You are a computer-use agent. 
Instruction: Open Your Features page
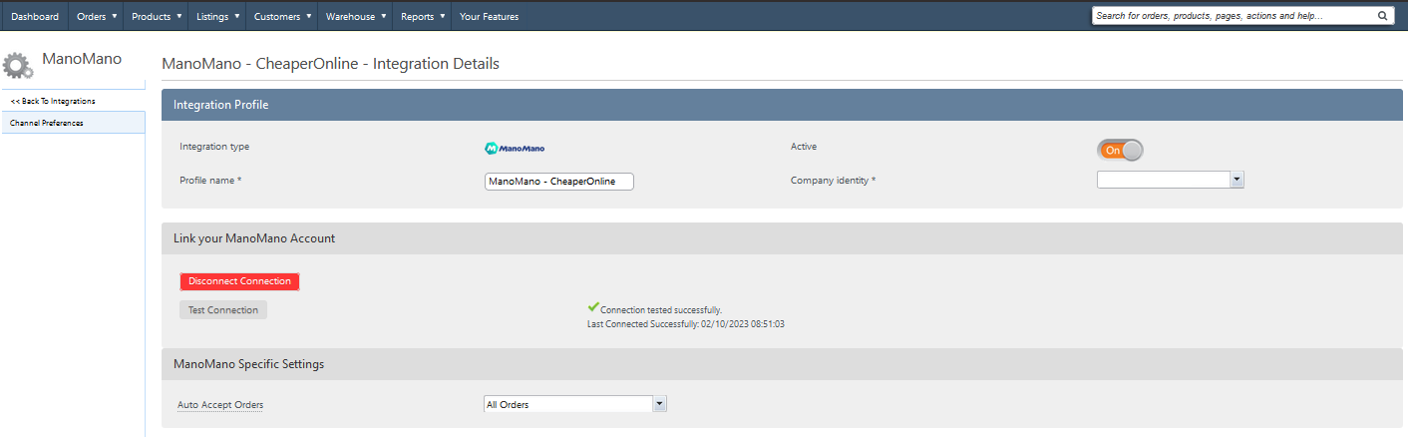click(489, 16)
